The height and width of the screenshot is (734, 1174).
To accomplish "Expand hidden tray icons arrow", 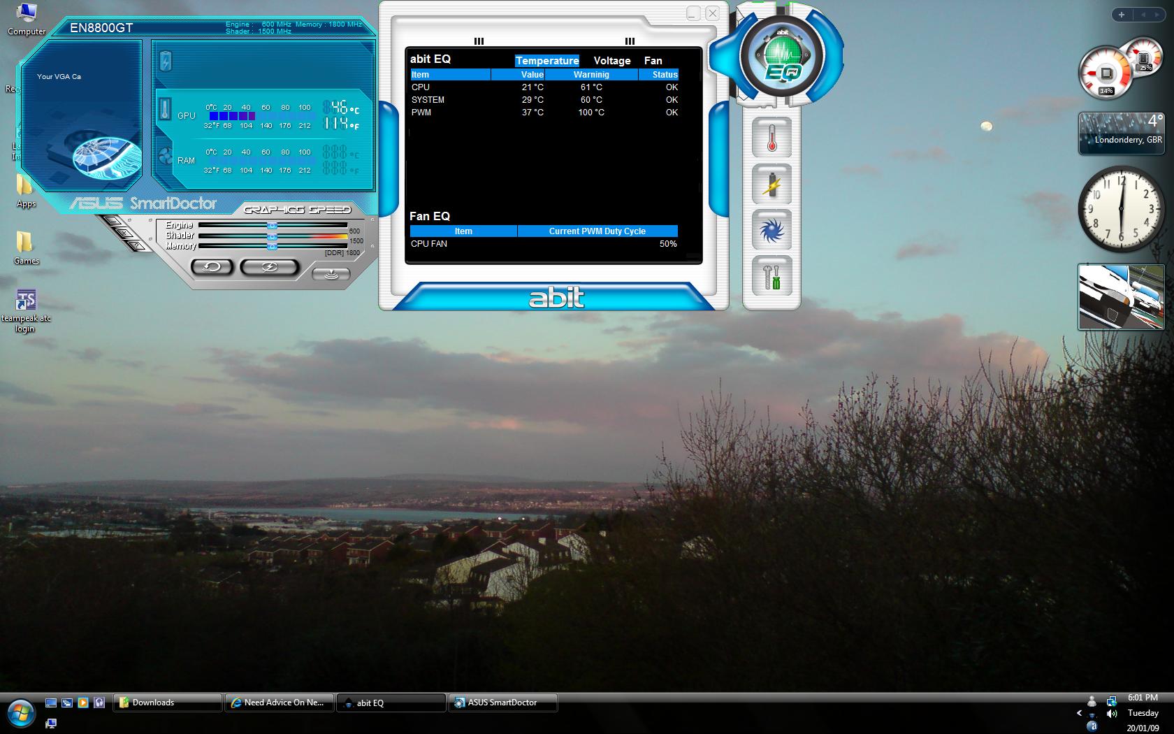I will (x=1079, y=714).
